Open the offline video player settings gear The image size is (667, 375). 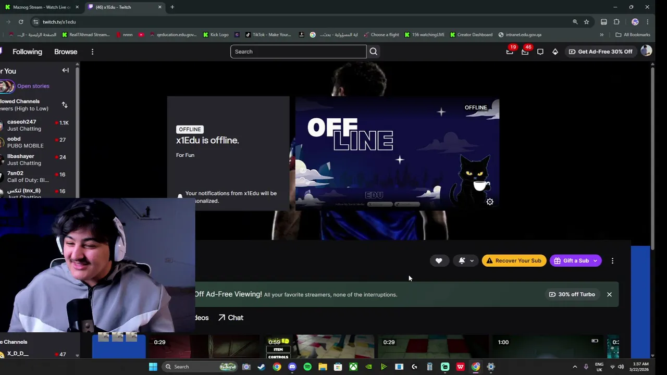pyautogui.click(x=490, y=202)
